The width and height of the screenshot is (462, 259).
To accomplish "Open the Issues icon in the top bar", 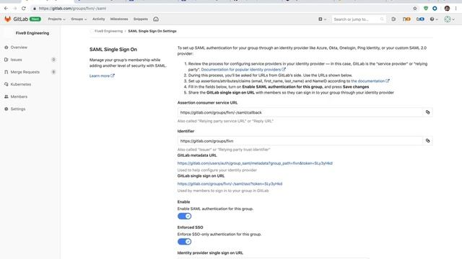I will click(393, 19).
